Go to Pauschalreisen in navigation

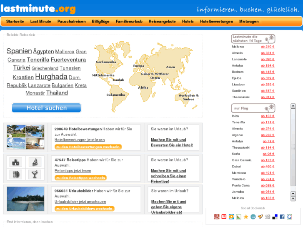(72, 21)
